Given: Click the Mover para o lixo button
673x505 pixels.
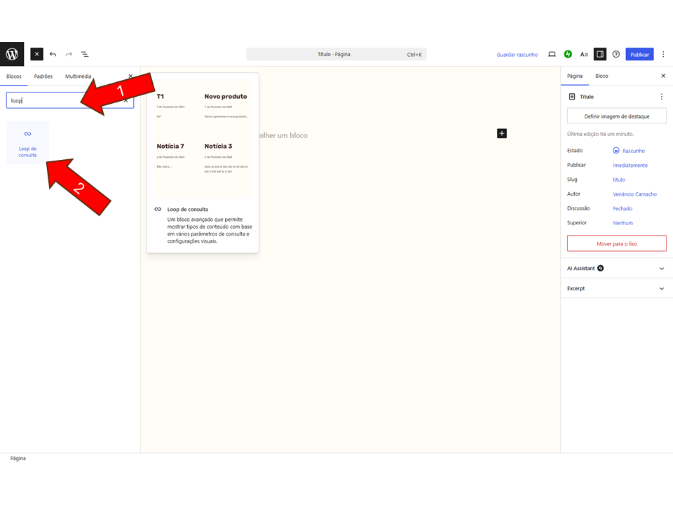Looking at the screenshot, I should pyautogui.click(x=616, y=243).
